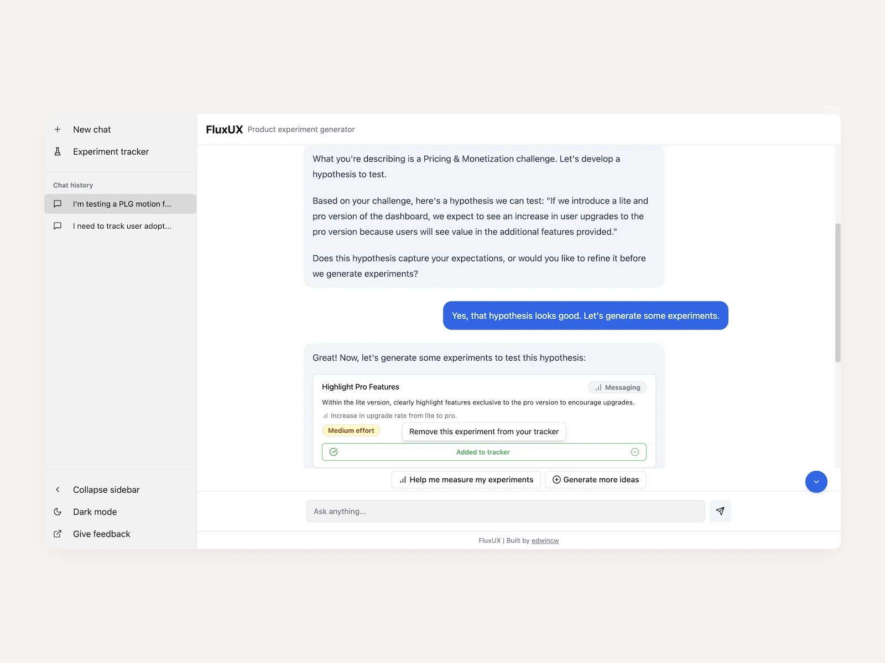Click chat bubble icon of PLG motion chat
The height and width of the screenshot is (663, 885).
[58, 204]
